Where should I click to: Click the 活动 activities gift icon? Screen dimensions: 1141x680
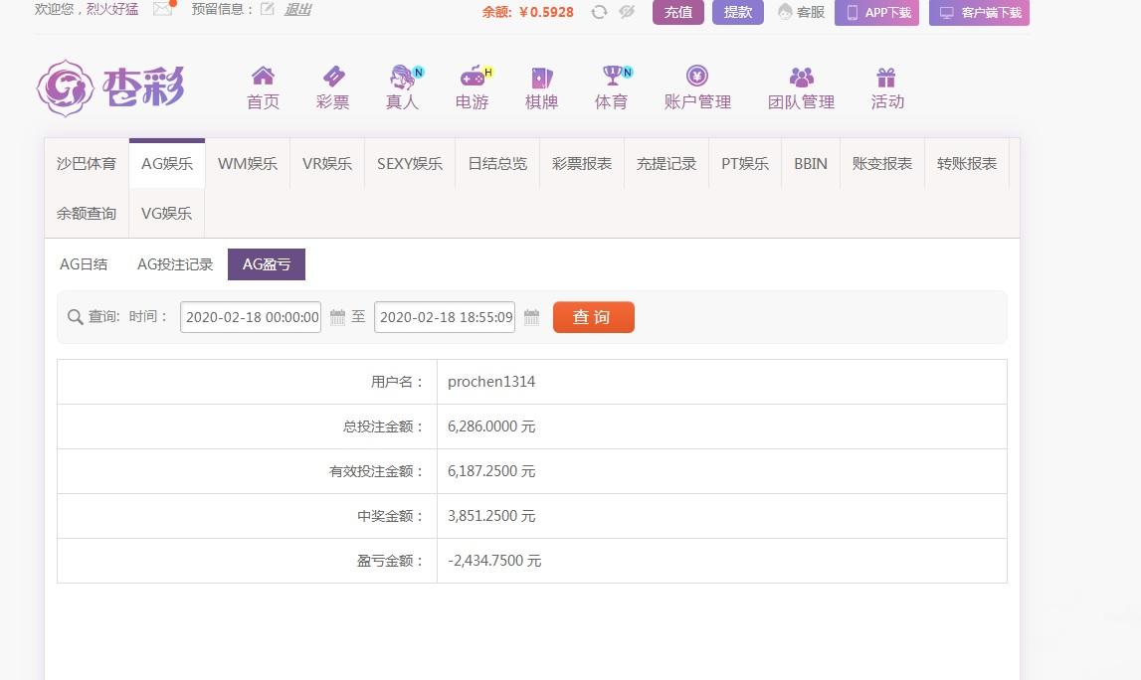click(886, 86)
